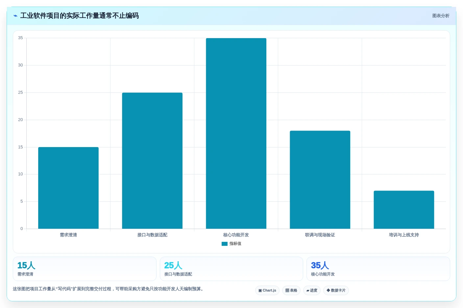Click the 核心功能开发 x-axis label
This screenshot has height=308, width=463.
(x=236, y=235)
